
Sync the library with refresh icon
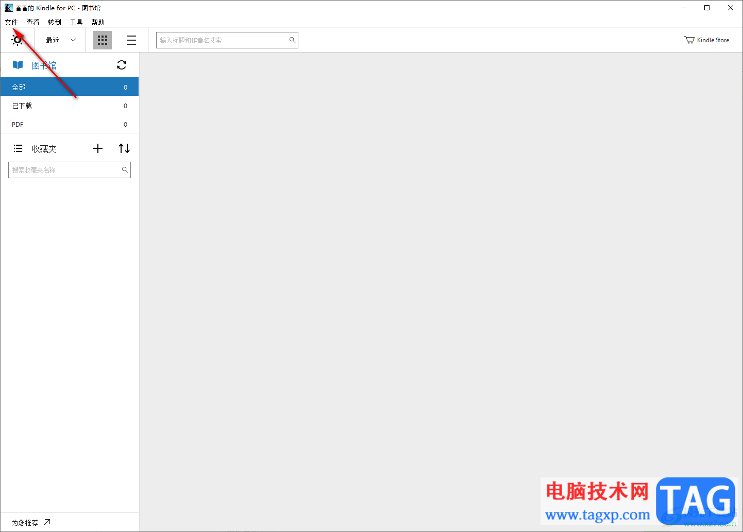(x=122, y=65)
